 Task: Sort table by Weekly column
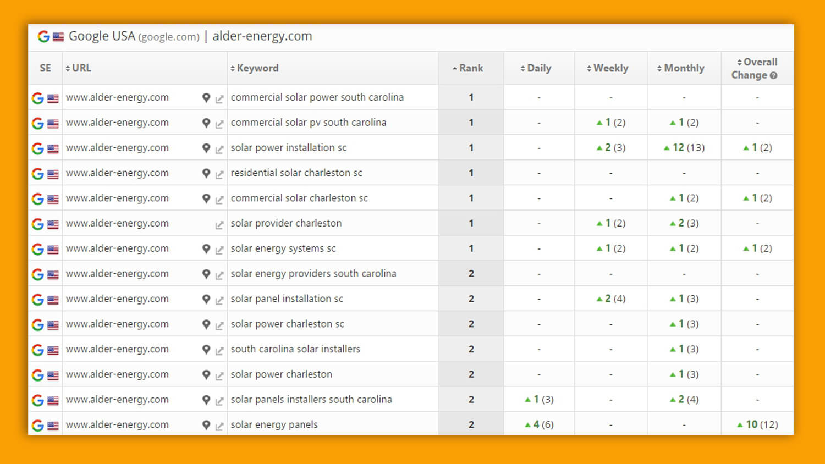[x=607, y=68]
